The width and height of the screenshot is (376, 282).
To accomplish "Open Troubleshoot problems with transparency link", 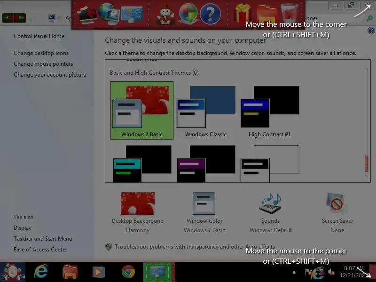I will 195,246.
